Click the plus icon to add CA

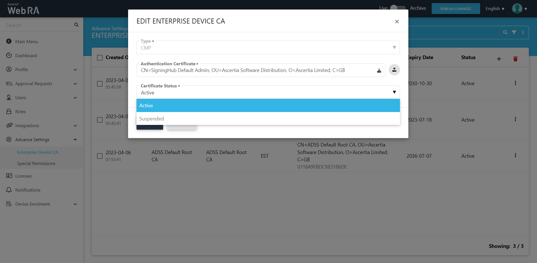(x=499, y=59)
